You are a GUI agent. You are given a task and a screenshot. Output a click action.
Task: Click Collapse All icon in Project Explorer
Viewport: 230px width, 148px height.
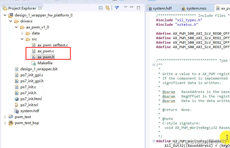[x=101, y=8]
